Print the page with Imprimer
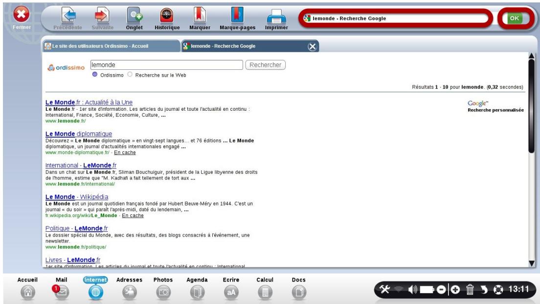This screenshot has height=304, width=540. (x=276, y=16)
